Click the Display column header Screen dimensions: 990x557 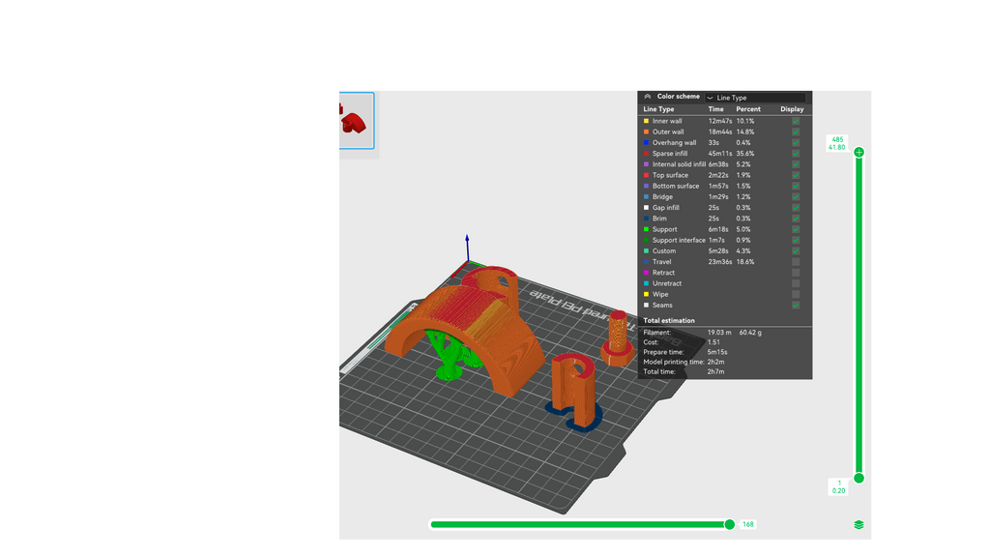pos(792,109)
